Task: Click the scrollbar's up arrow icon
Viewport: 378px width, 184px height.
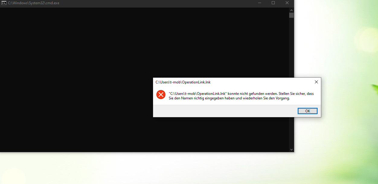Action: 291,10
